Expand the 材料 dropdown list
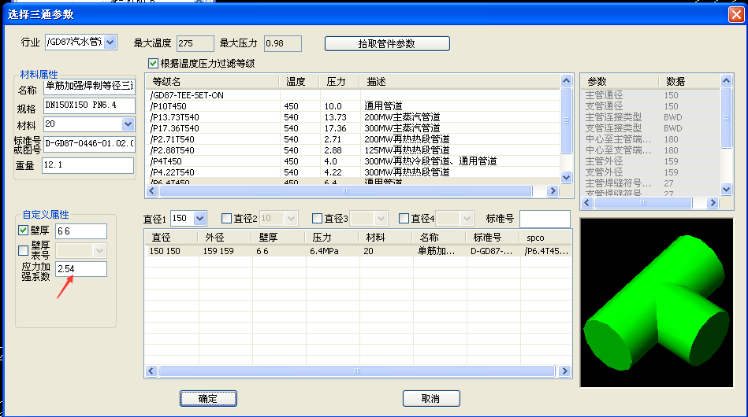The height and width of the screenshot is (417, 748). (128, 124)
